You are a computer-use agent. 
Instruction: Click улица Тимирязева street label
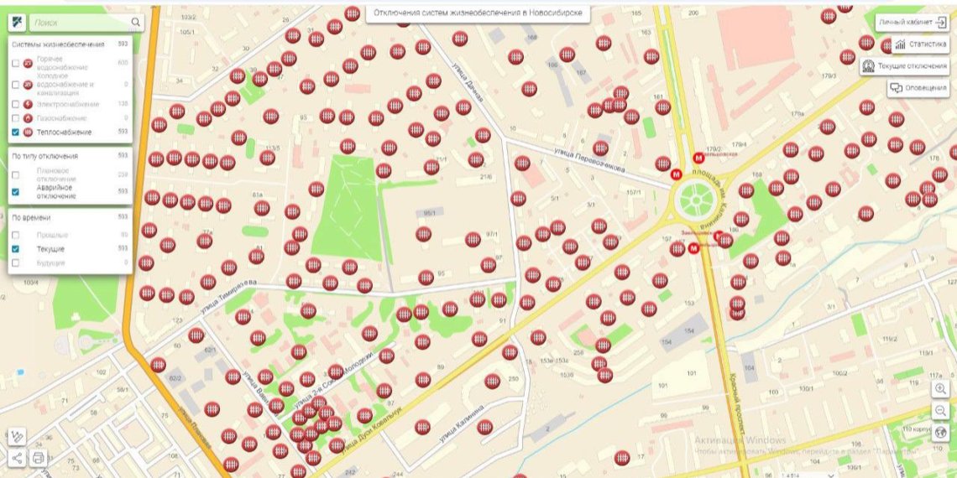coord(228,295)
